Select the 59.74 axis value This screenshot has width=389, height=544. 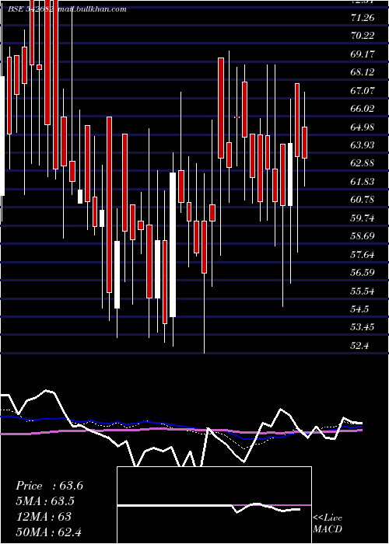point(363,218)
